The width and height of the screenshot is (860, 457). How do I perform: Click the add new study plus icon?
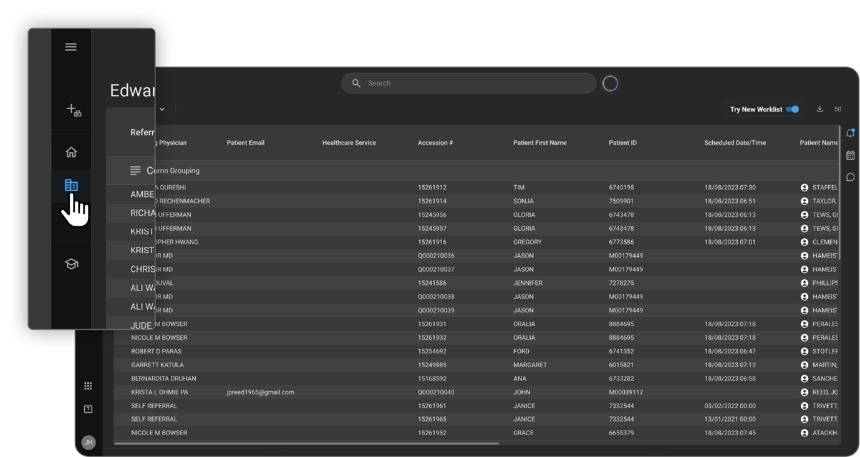[x=74, y=110]
